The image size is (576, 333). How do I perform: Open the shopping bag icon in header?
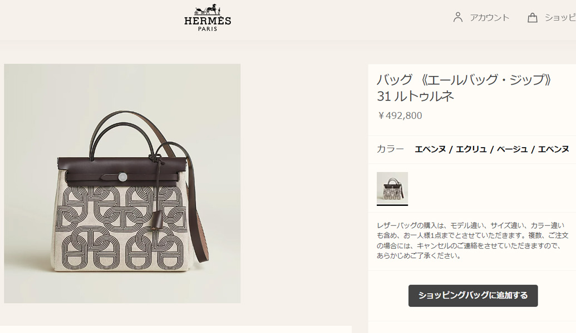[532, 18]
